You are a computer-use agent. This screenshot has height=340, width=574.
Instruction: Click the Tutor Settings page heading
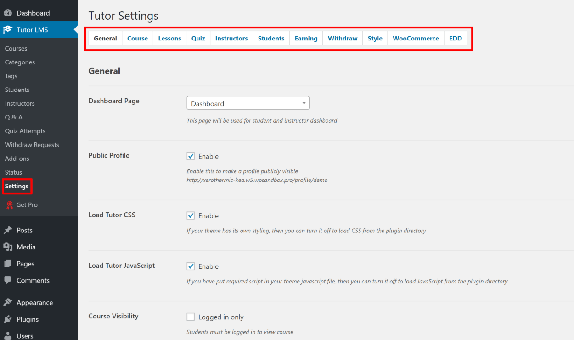(x=123, y=16)
